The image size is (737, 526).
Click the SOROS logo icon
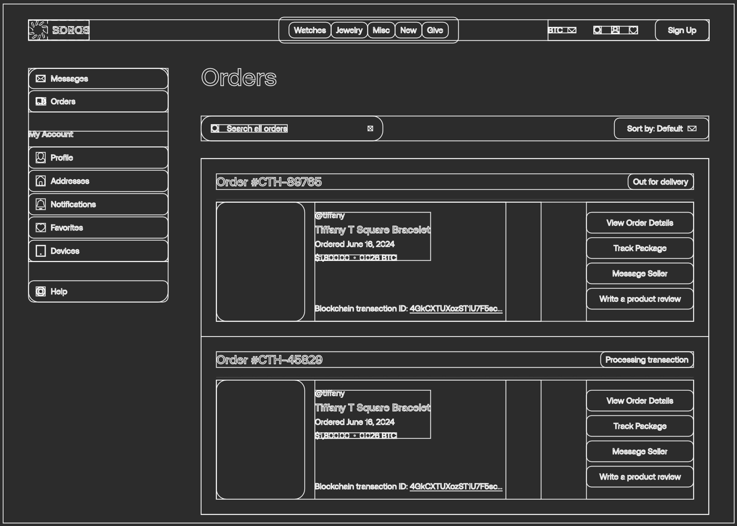[38, 30]
